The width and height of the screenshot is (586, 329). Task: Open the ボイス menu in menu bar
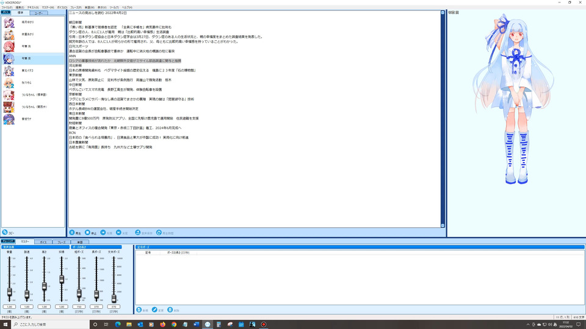(62, 7)
